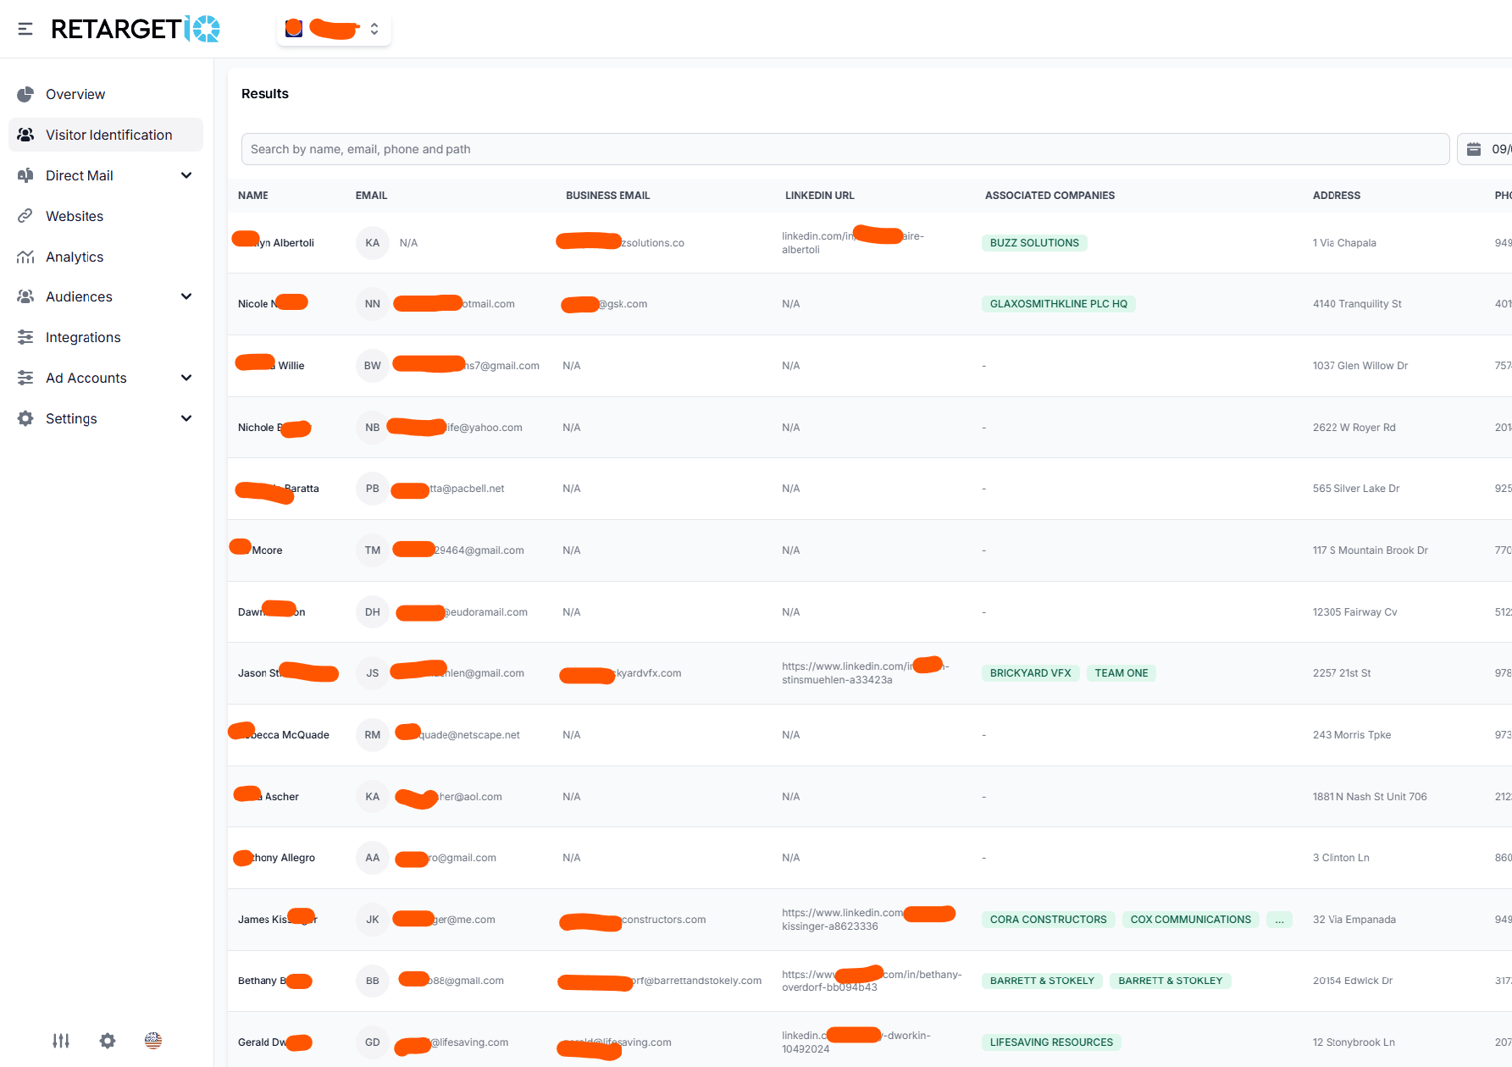
Task: Click the BUZZ SOLUTIONS company tag
Action: (1034, 243)
